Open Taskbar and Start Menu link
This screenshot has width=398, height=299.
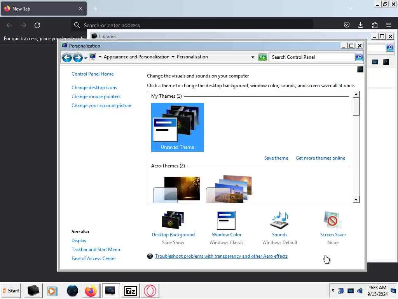96,250
